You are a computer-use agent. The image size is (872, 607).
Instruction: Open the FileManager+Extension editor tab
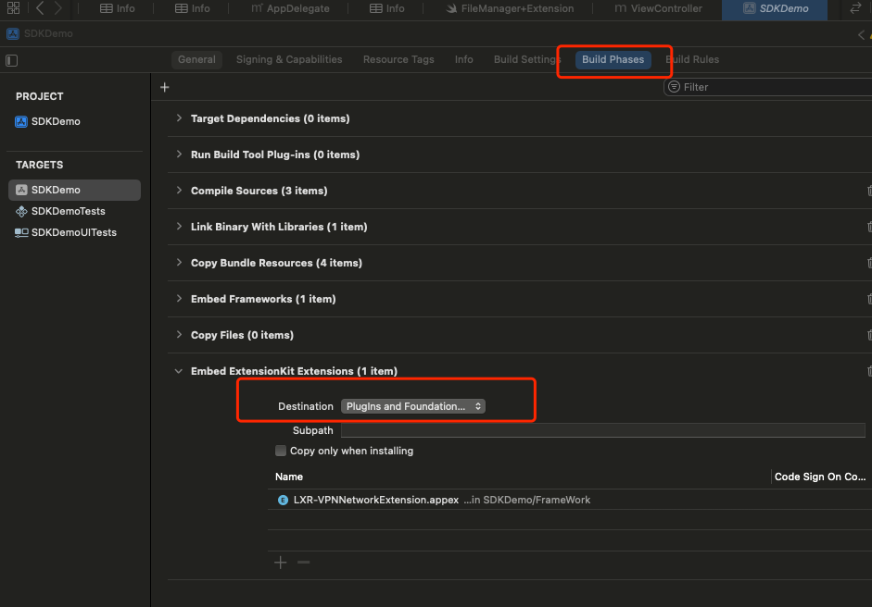point(510,8)
